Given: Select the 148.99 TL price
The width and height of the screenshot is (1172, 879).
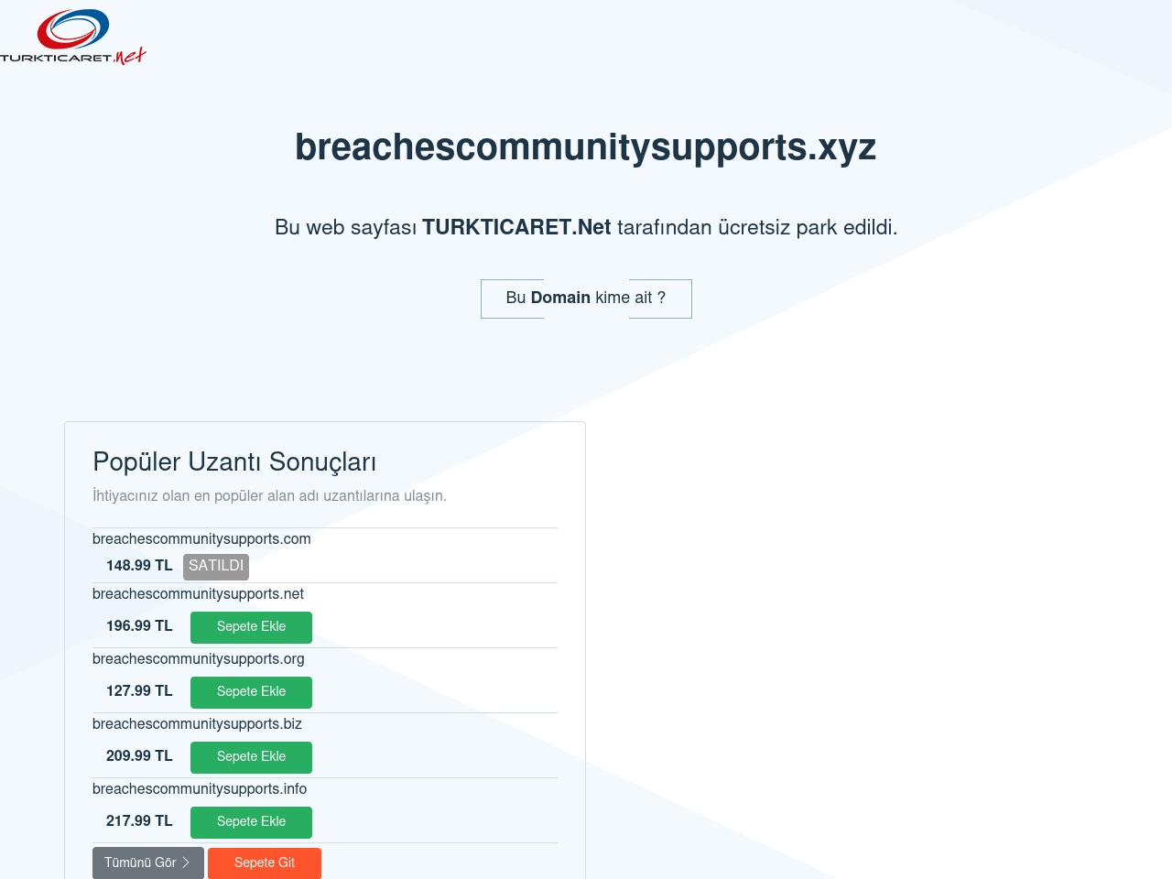Looking at the screenshot, I should (x=139, y=566).
